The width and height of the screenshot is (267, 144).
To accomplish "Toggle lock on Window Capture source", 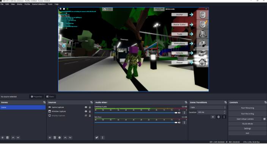I will pyautogui.click(x=90, y=111).
